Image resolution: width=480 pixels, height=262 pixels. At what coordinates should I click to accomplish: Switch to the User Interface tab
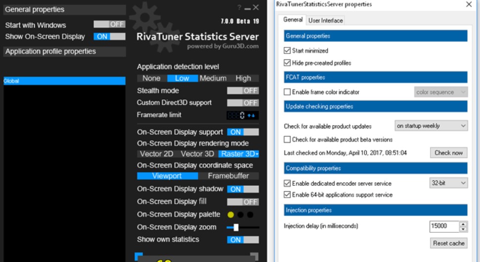[325, 20]
